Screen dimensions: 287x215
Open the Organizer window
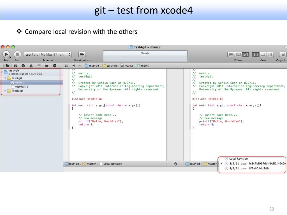coord(283,55)
